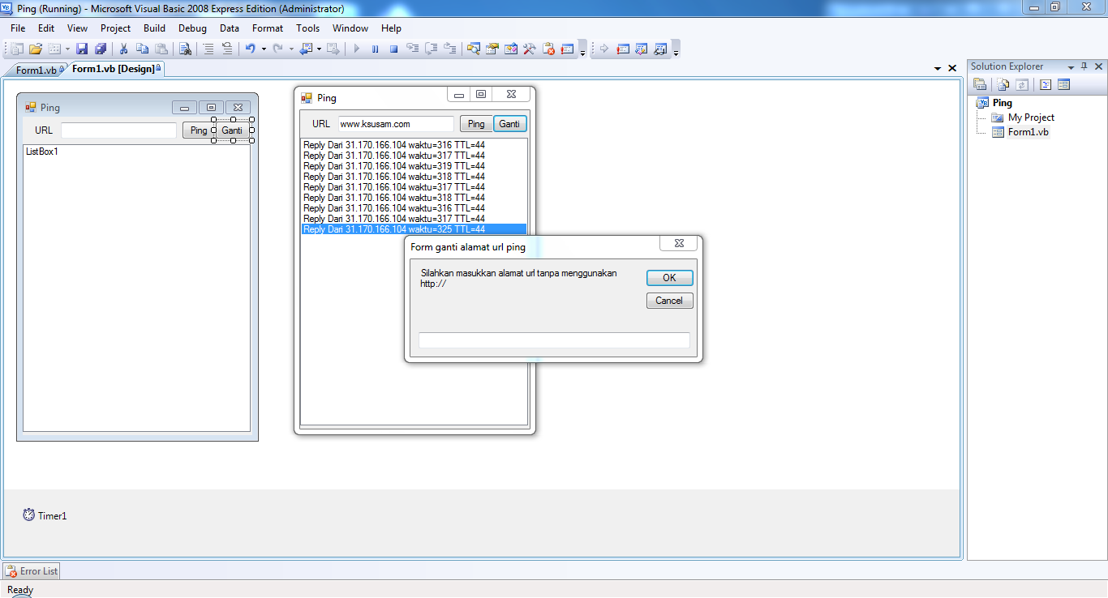Confirm the URL dialog with OK

pos(669,278)
